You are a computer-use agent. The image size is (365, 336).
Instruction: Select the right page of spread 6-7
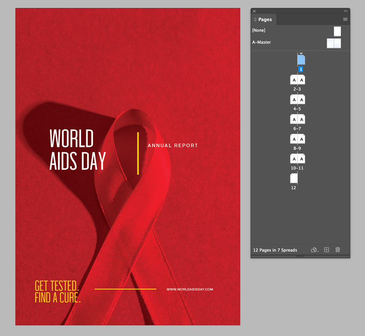point(301,119)
